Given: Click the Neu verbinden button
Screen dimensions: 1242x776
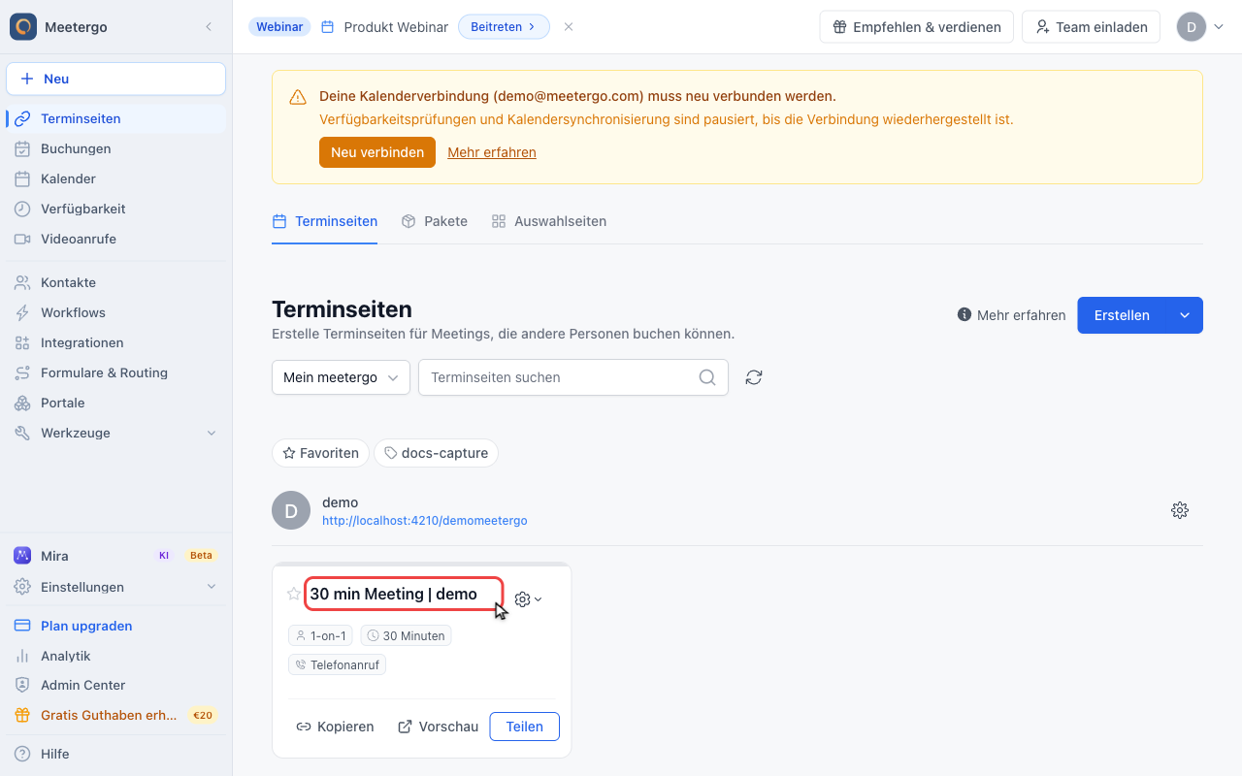Looking at the screenshot, I should (377, 152).
